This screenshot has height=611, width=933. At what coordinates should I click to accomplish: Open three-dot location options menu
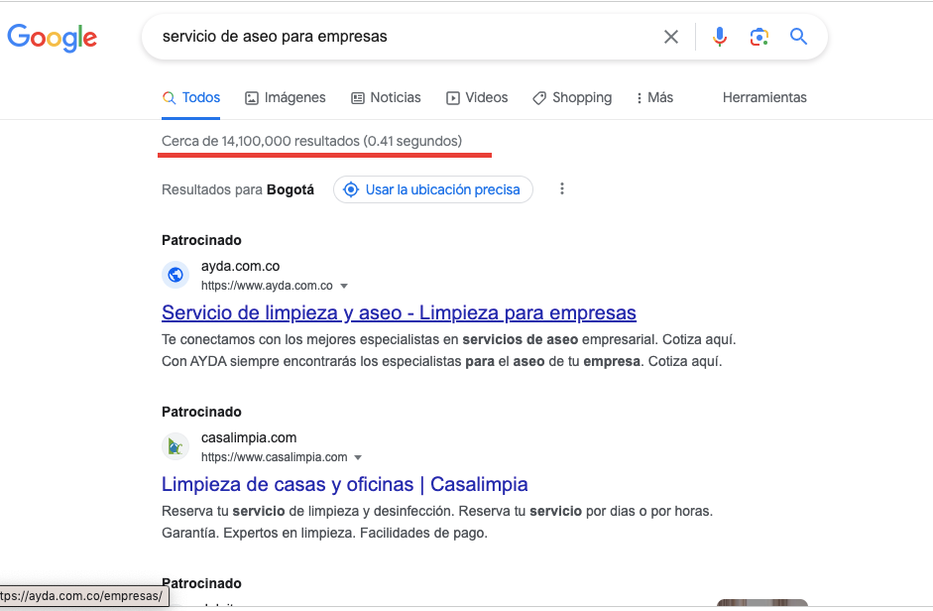point(562,189)
